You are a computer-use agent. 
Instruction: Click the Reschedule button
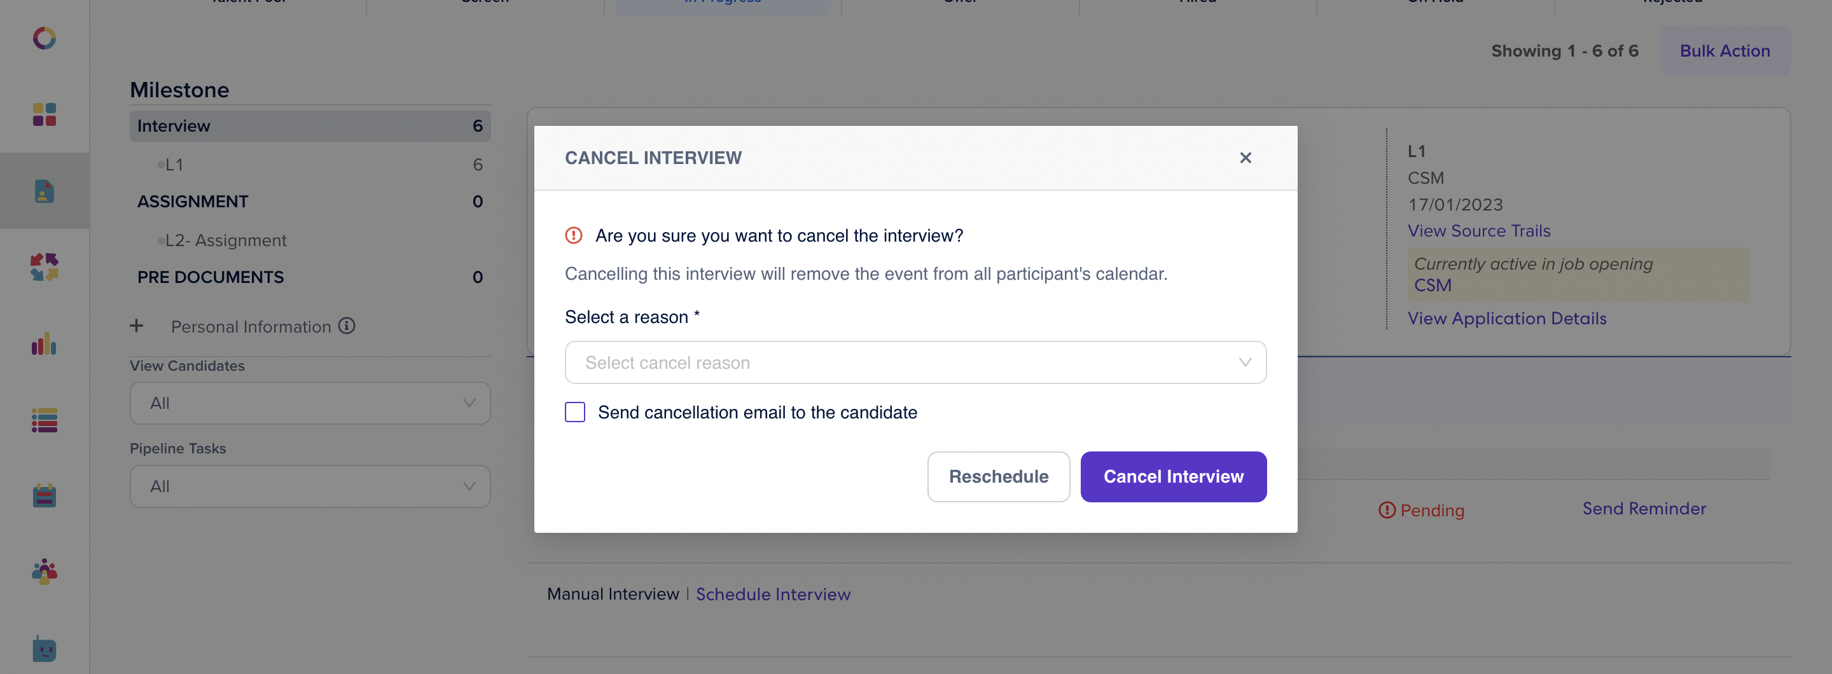tap(998, 476)
